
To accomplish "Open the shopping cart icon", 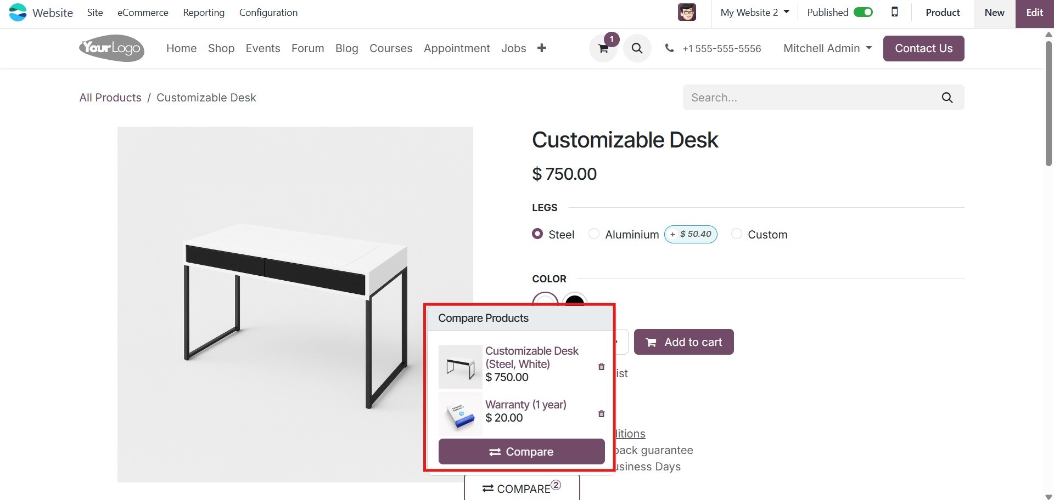I will (603, 48).
